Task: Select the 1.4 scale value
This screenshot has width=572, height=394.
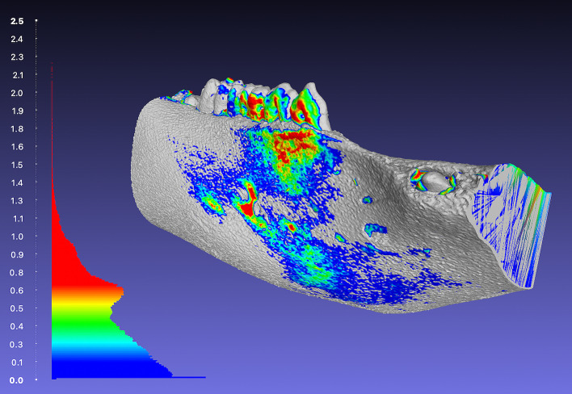Action: tap(17, 182)
